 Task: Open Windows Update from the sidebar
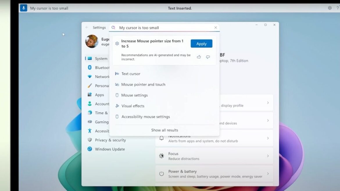coord(110,149)
